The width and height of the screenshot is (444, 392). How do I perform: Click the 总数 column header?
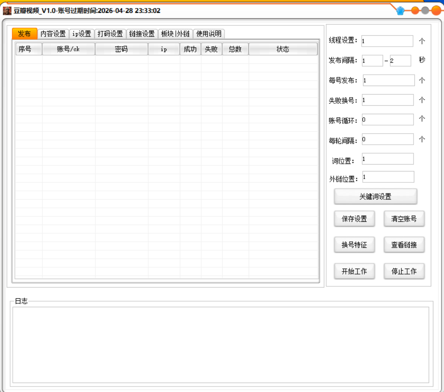pyautogui.click(x=235, y=49)
